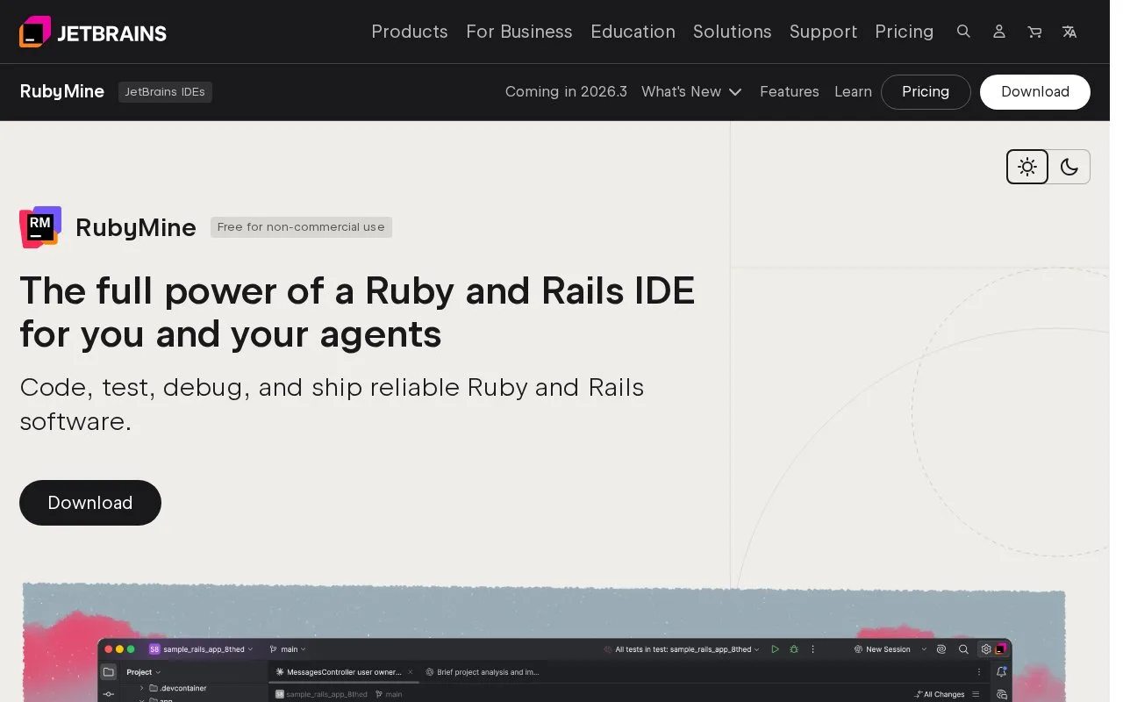Select Brief project analysis tab in preview

point(483,672)
